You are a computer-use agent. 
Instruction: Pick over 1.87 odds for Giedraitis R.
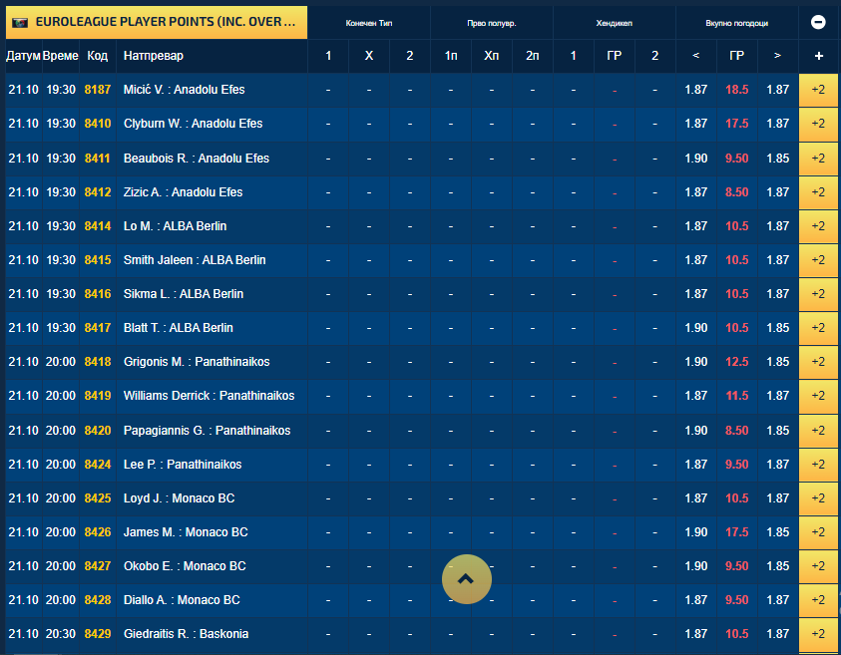click(x=778, y=633)
